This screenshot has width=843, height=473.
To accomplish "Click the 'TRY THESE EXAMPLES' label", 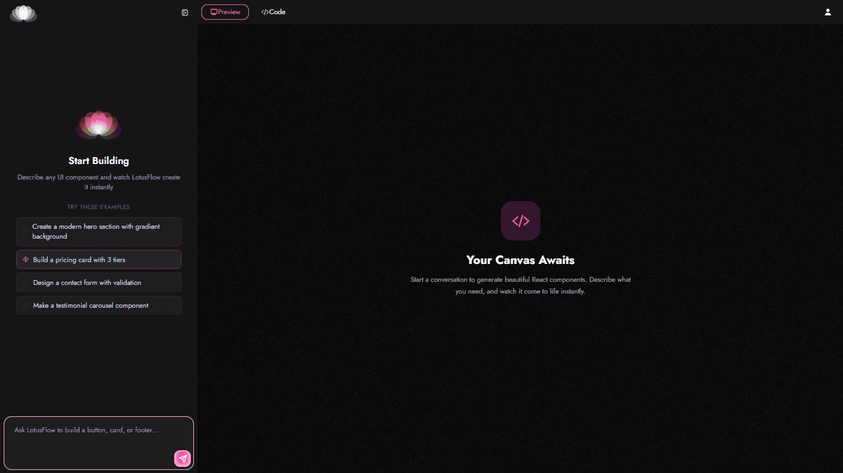I will click(x=99, y=207).
